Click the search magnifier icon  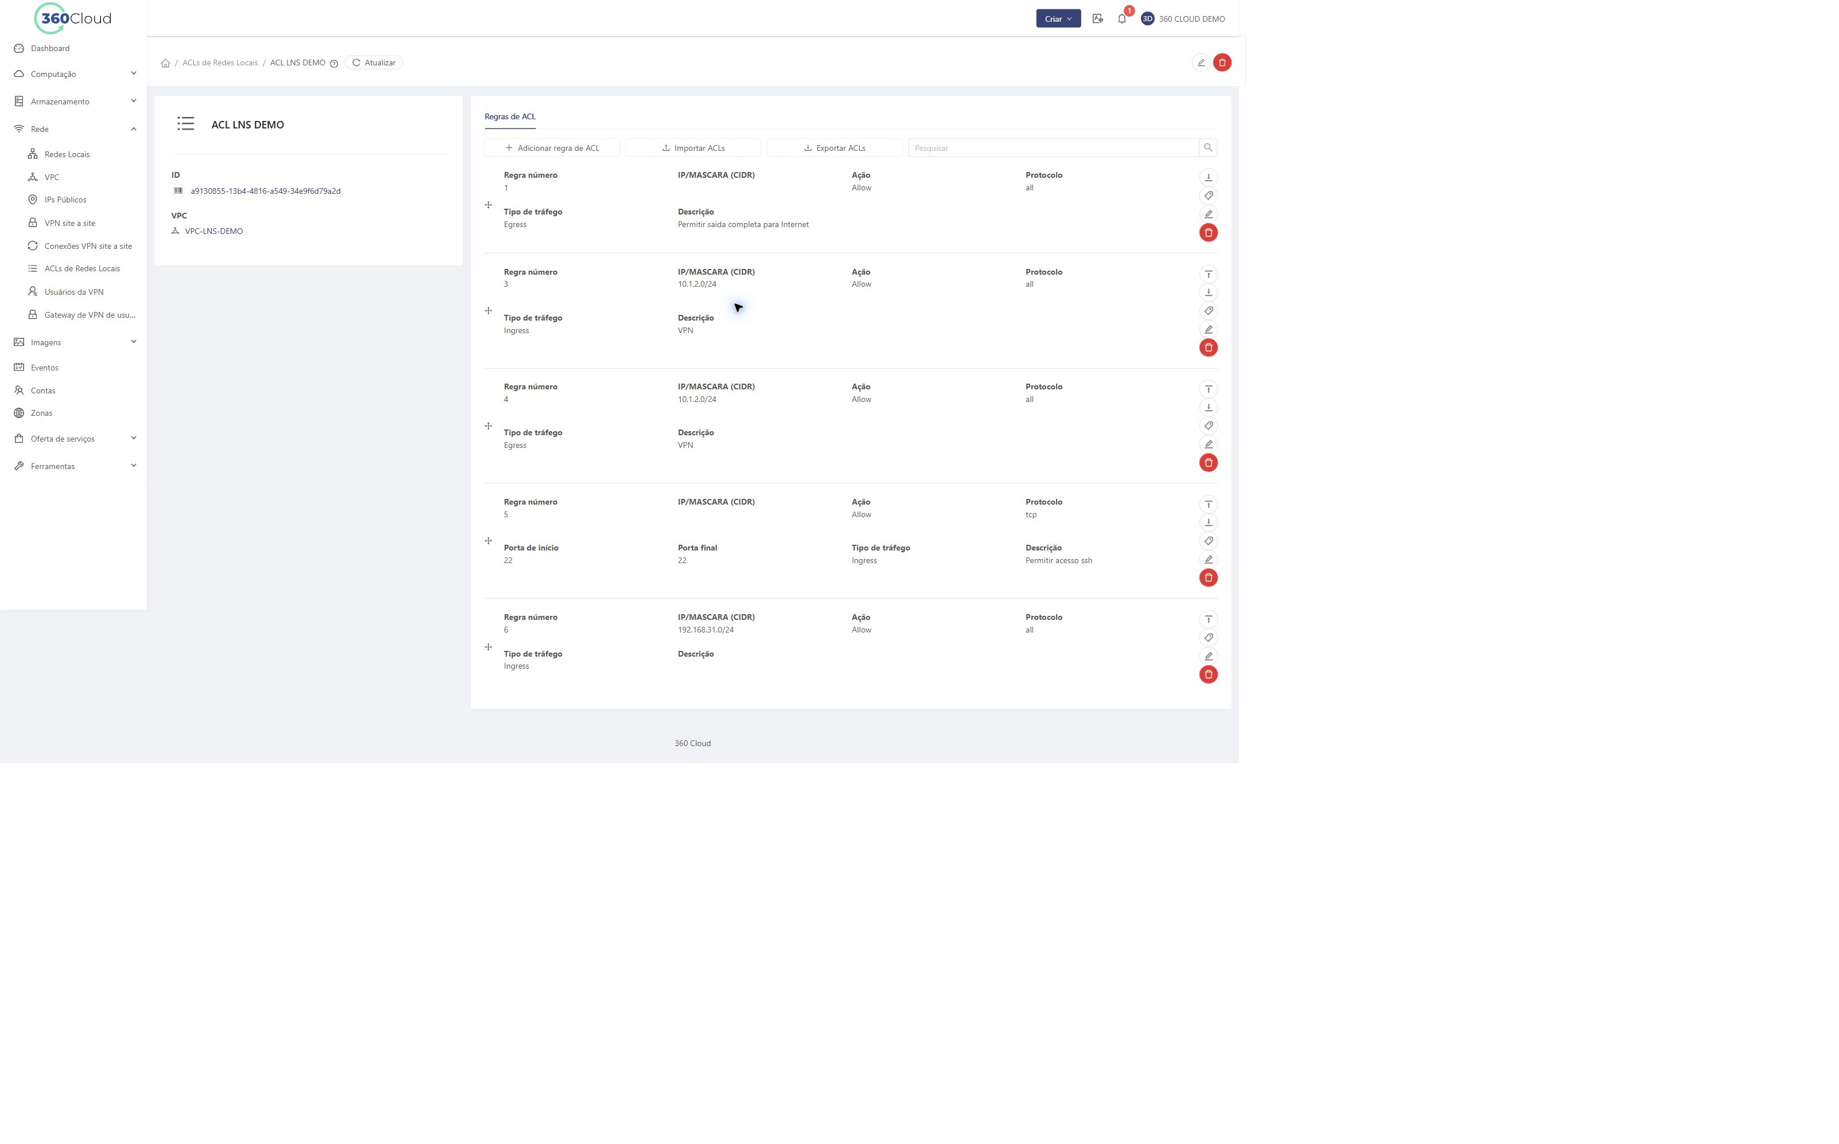1208,147
